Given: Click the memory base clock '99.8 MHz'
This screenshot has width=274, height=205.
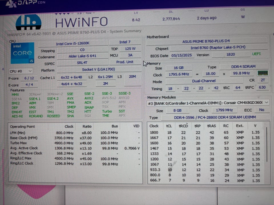Looking at the screenshot, I should [x=241, y=73].
